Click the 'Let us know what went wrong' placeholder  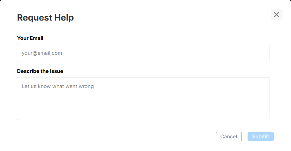point(58,87)
